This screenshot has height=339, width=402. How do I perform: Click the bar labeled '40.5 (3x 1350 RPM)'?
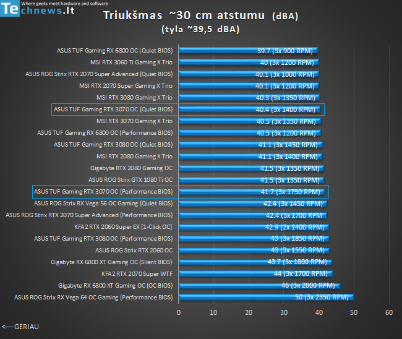(250, 121)
